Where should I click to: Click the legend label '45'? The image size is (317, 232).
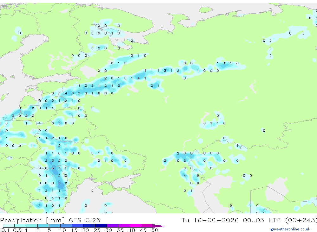click(143, 230)
